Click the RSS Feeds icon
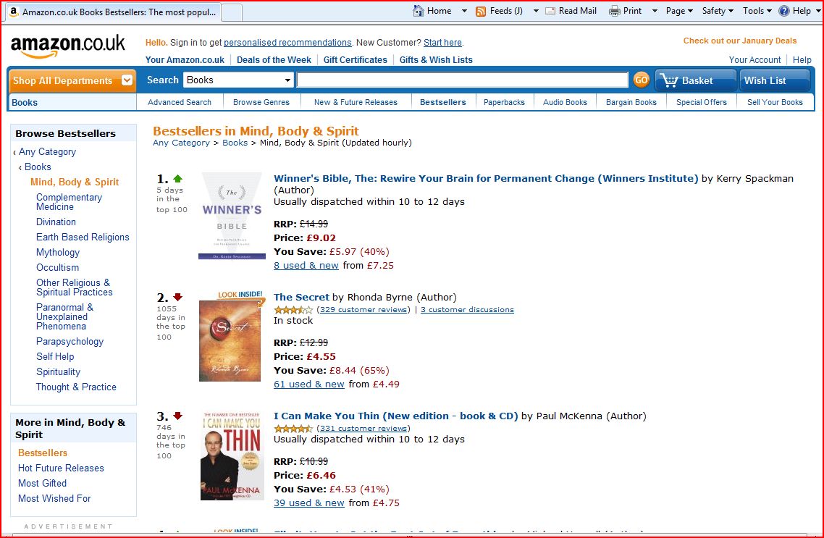 (x=481, y=11)
